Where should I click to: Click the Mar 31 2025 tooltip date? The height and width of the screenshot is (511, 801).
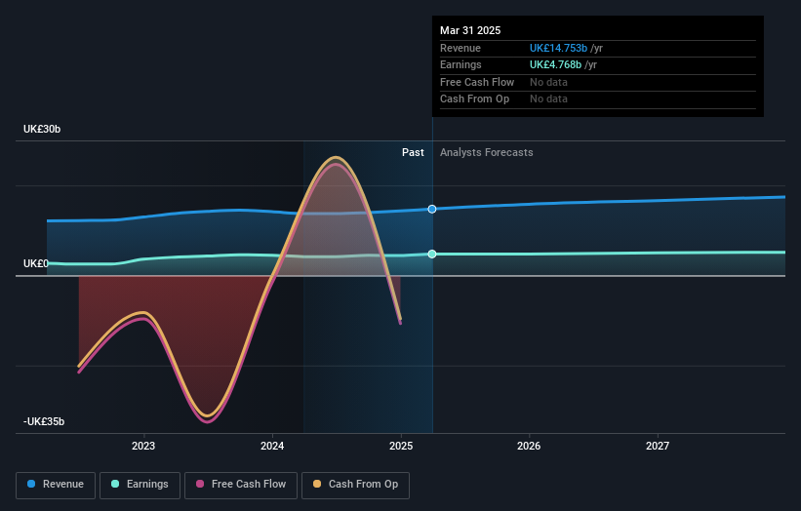point(470,30)
